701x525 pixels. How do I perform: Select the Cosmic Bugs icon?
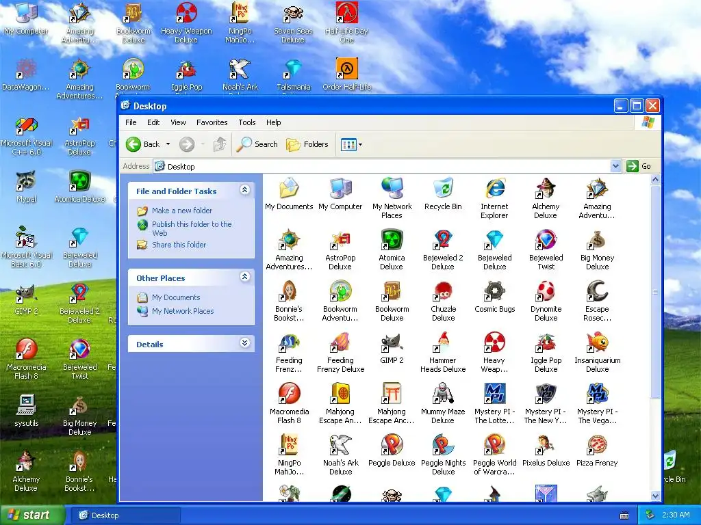(494, 292)
